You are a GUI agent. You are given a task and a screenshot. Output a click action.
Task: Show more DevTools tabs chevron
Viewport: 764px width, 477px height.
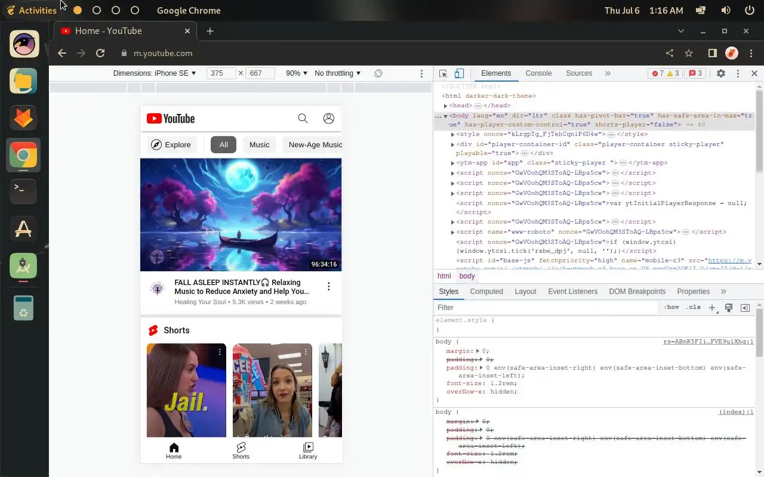(x=608, y=73)
